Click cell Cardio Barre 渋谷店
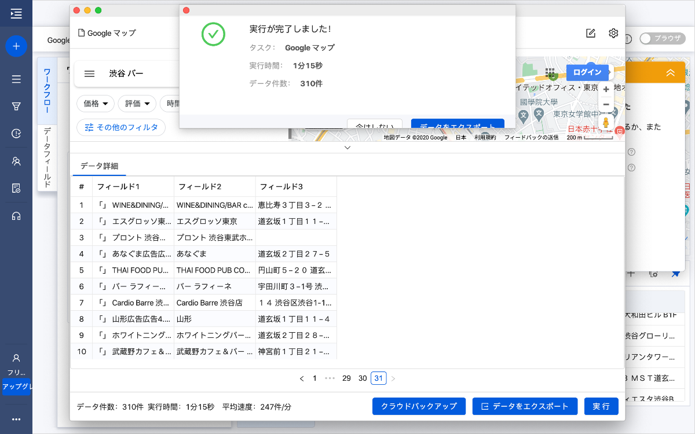Screen dimensions: 695x434 pyautogui.click(x=215, y=303)
